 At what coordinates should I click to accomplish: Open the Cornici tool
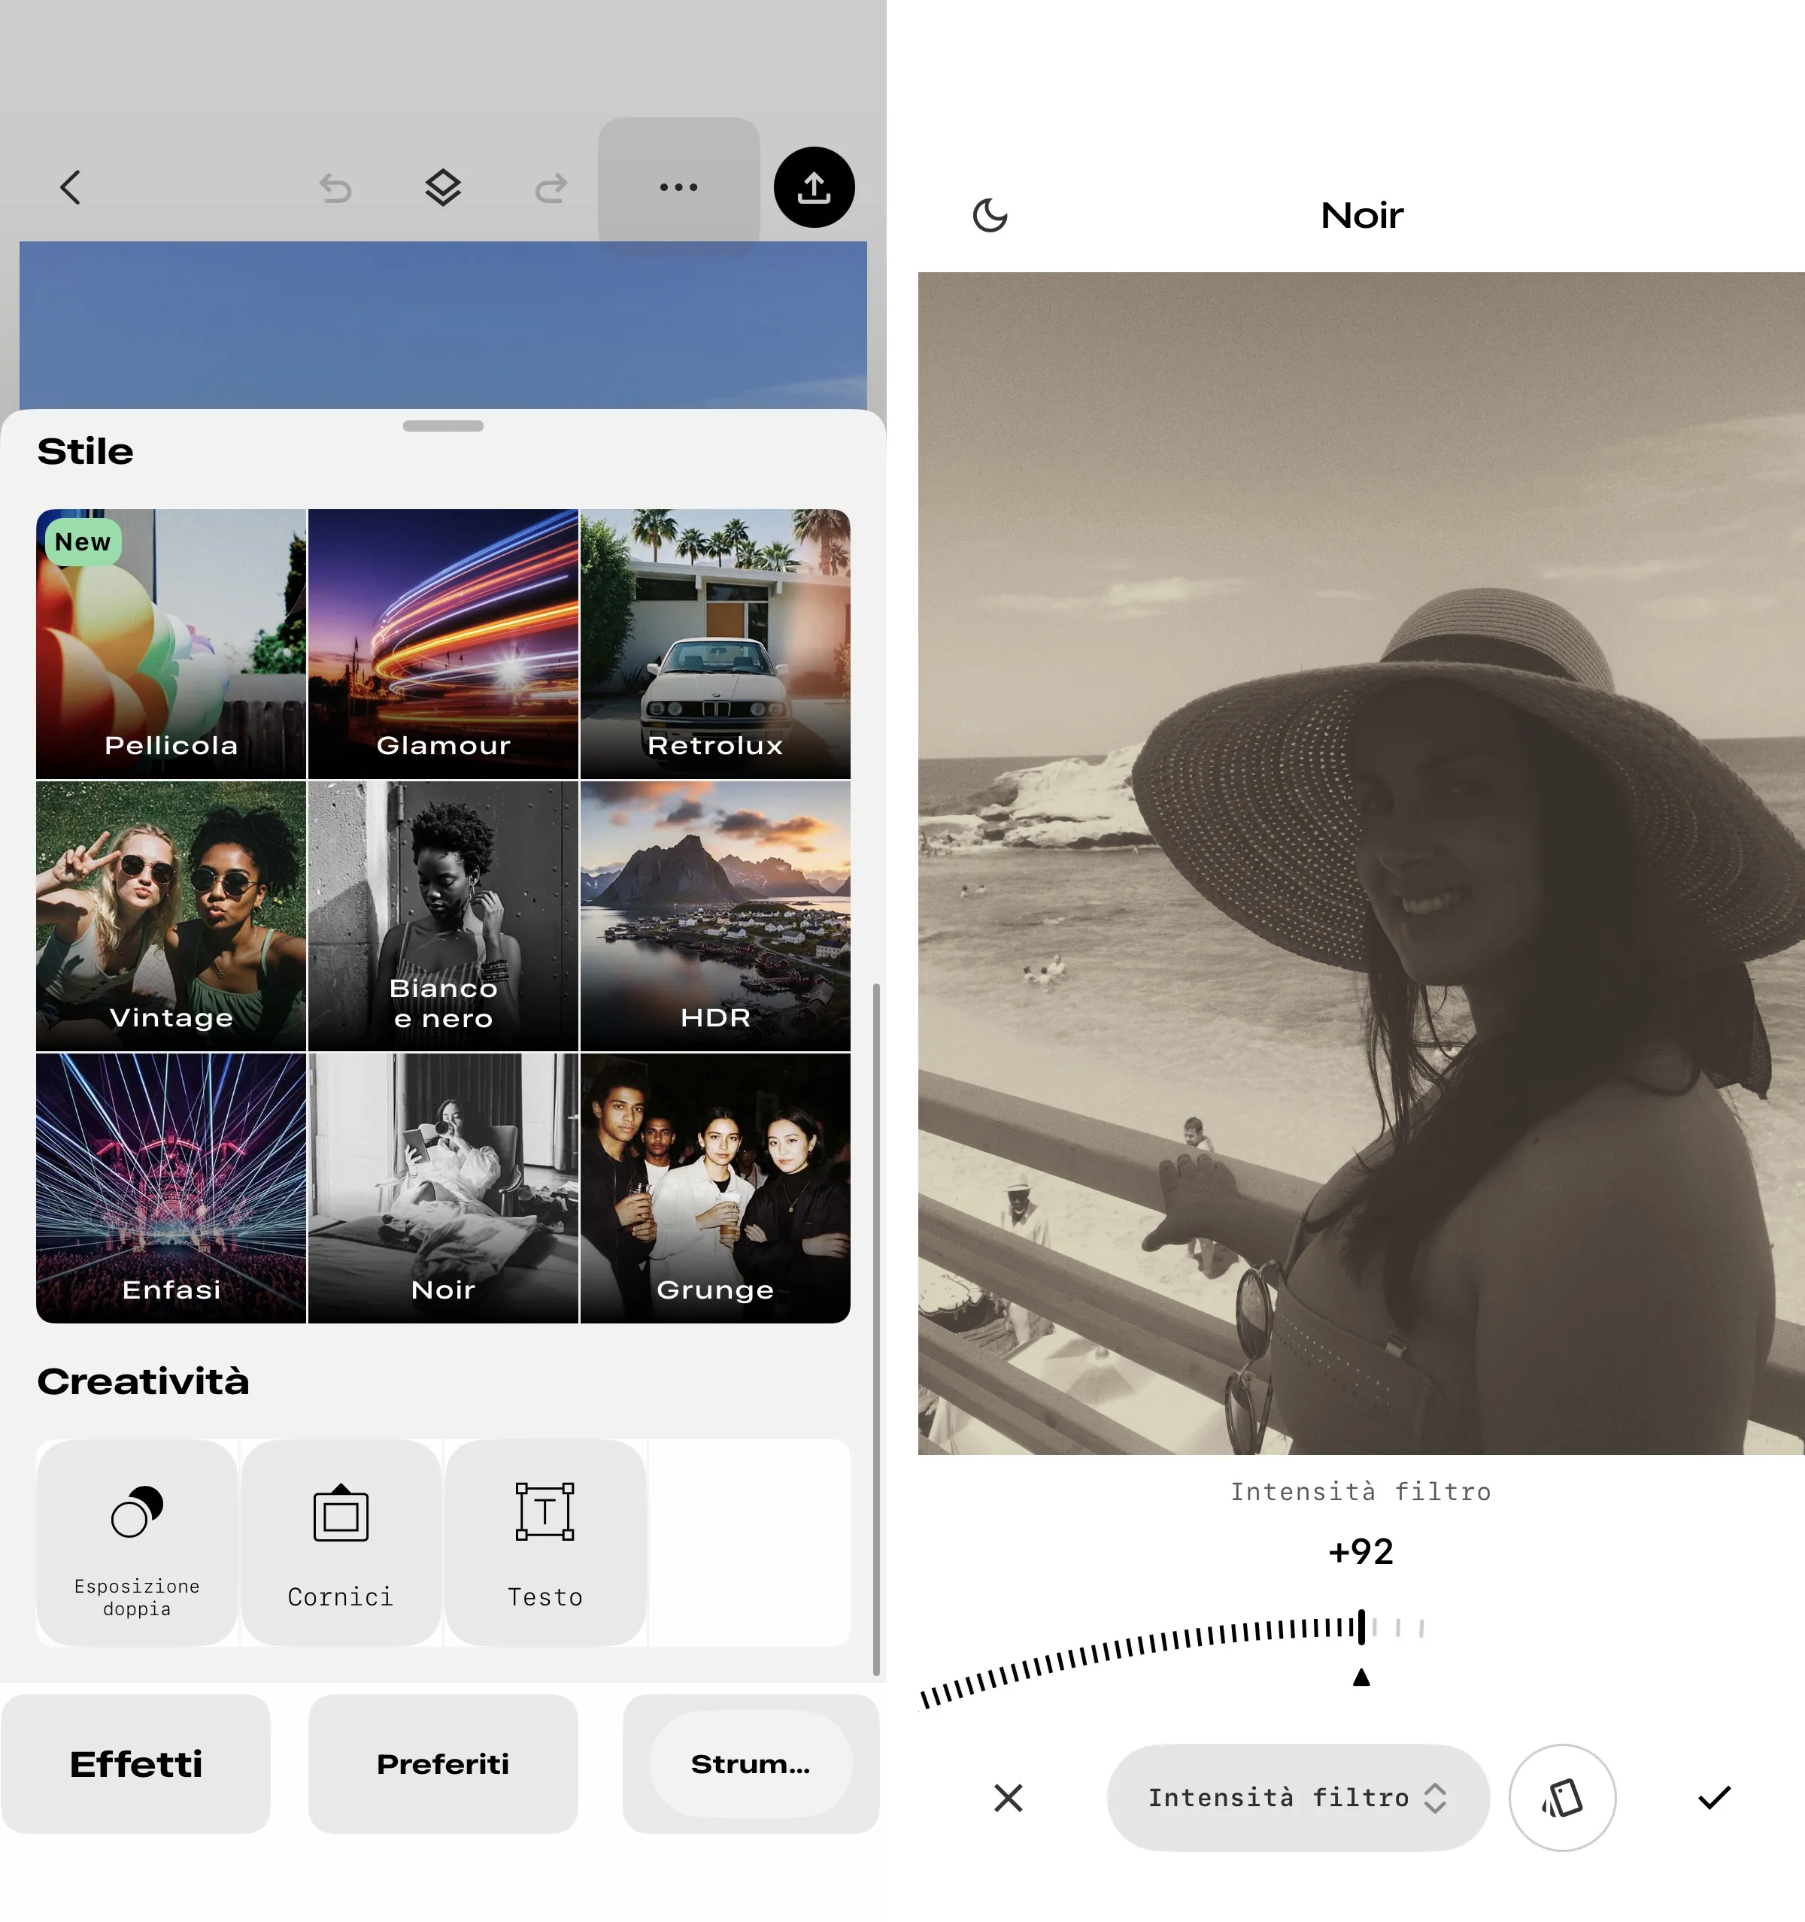click(340, 1542)
